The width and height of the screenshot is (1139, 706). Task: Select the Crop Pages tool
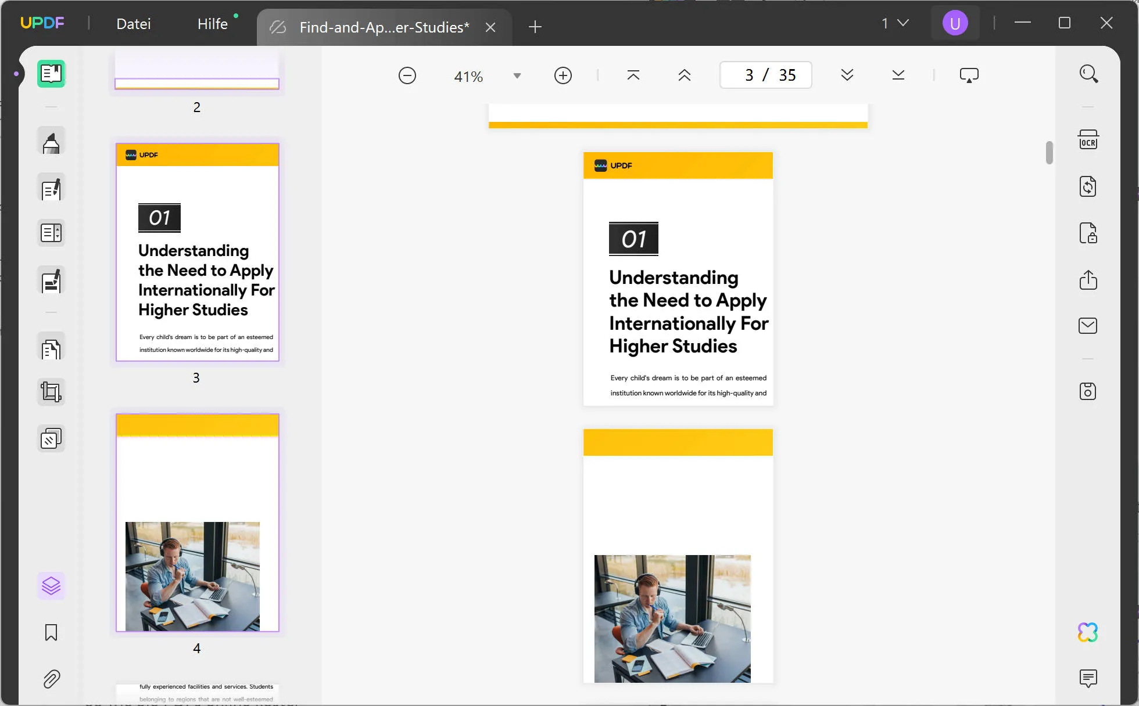[x=51, y=392]
